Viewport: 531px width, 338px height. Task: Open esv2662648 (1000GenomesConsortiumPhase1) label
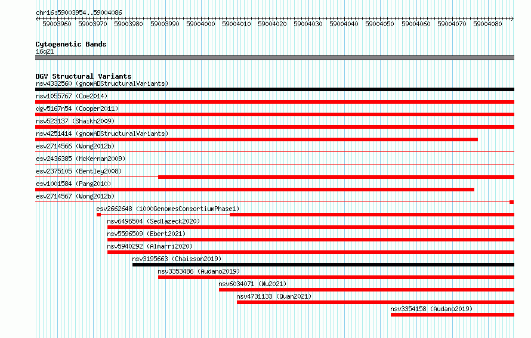(168, 209)
